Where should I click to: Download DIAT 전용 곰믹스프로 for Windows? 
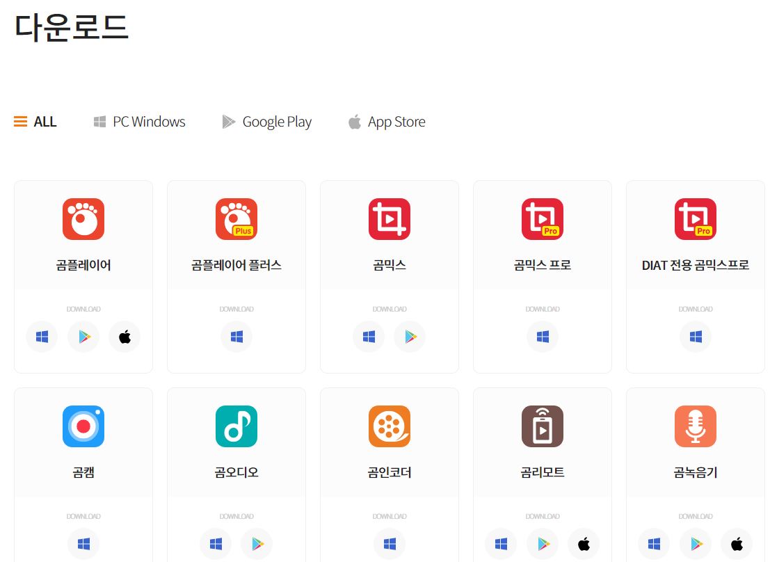696,337
